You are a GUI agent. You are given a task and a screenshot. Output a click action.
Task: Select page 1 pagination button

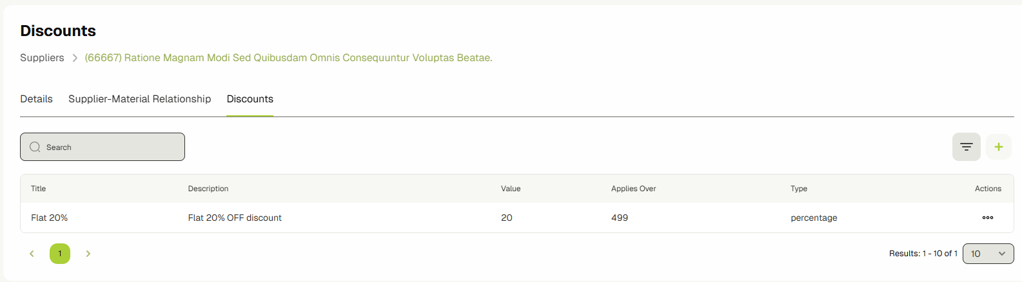click(x=60, y=254)
